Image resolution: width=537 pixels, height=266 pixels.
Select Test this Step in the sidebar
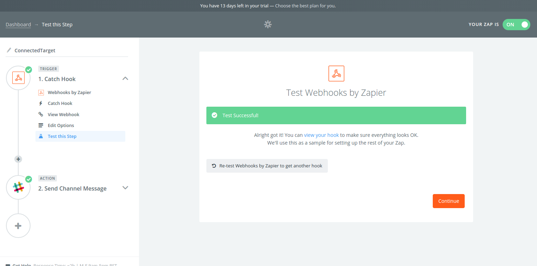[x=80, y=137]
